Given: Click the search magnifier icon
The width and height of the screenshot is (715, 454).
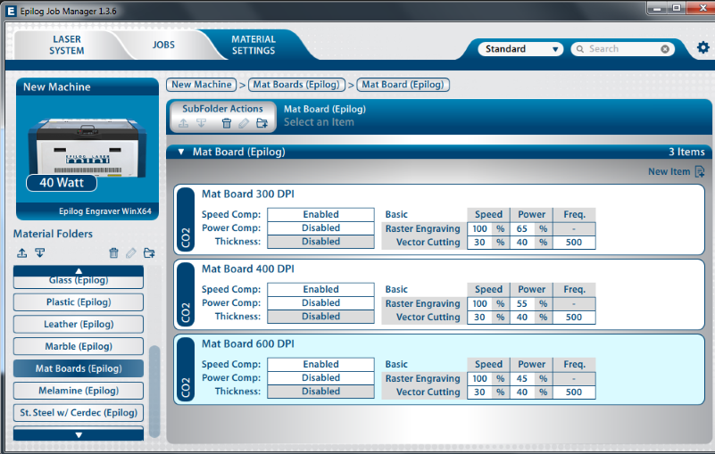Looking at the screenshot, I should pos(579,49).
